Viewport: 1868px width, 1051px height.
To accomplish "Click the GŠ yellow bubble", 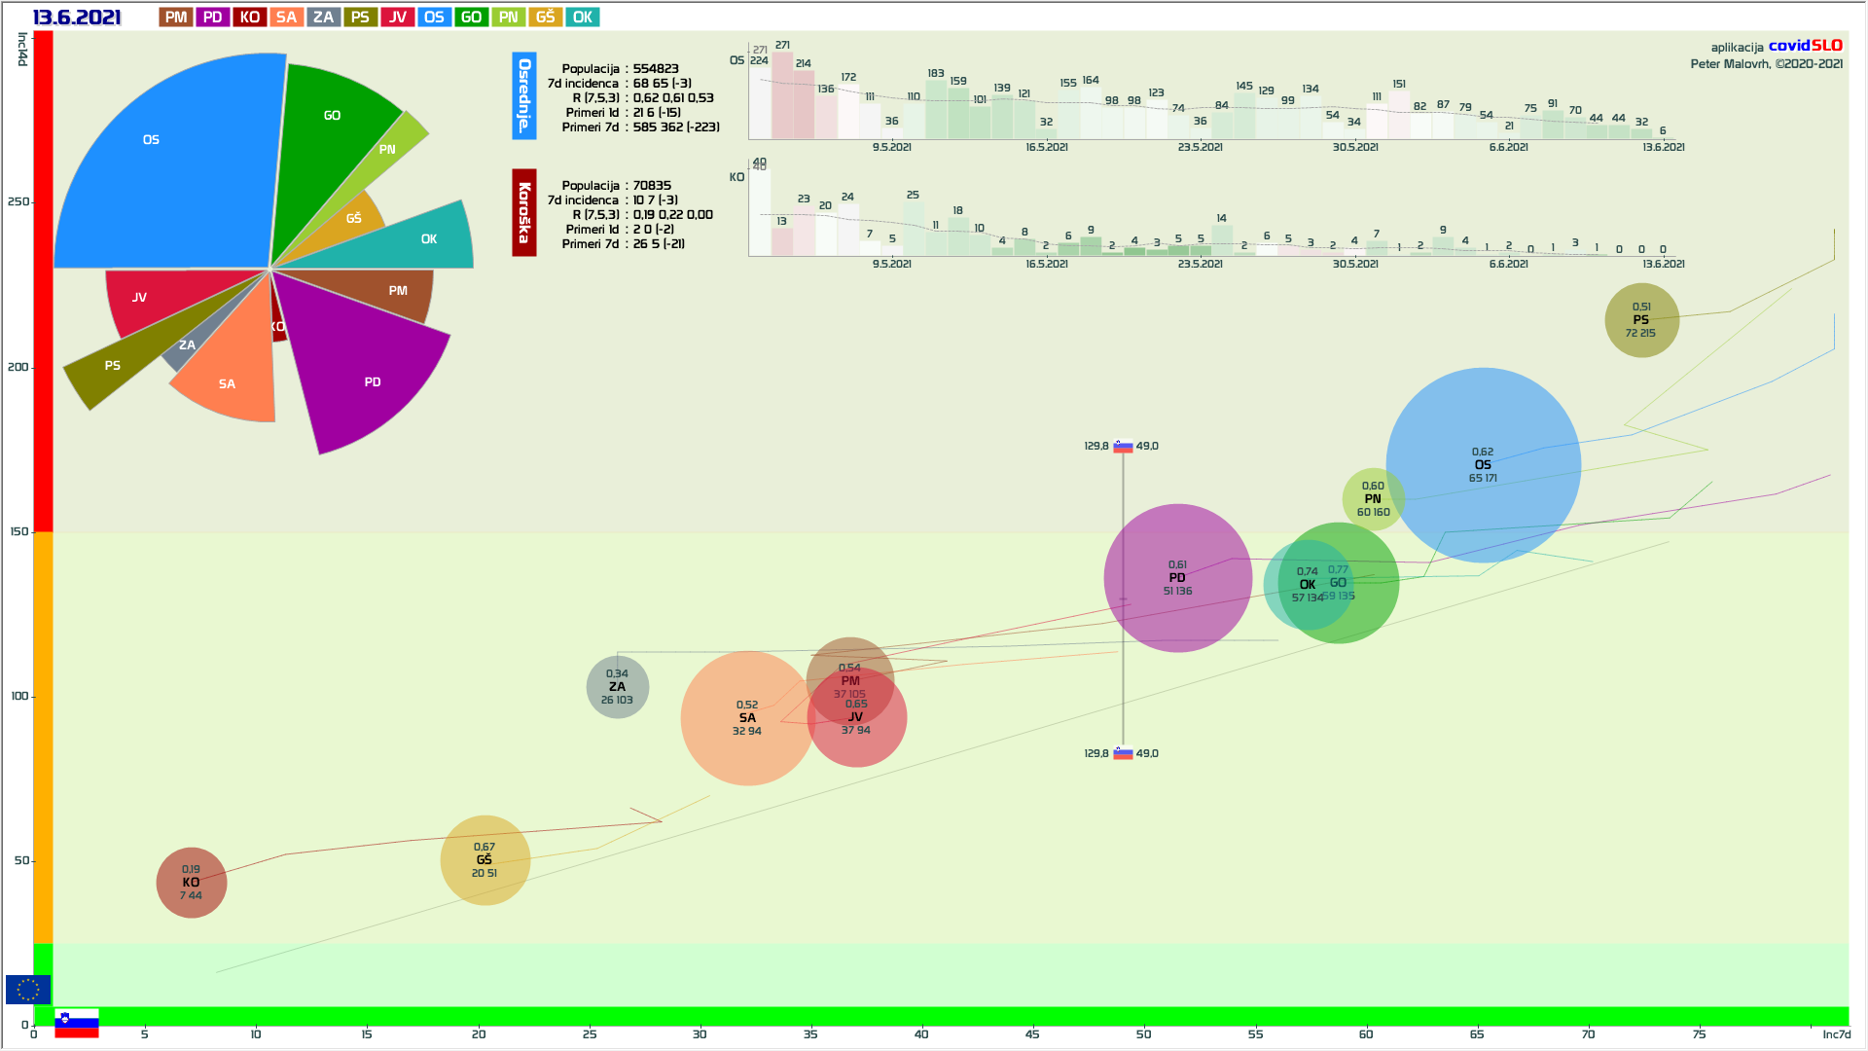I will 485,860.
